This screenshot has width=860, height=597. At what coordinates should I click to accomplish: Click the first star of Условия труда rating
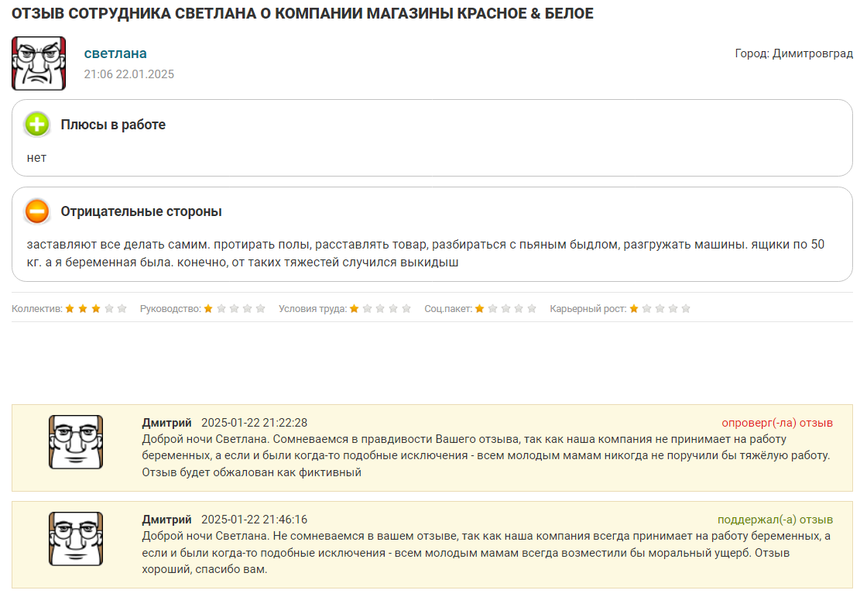click(355, 308)
